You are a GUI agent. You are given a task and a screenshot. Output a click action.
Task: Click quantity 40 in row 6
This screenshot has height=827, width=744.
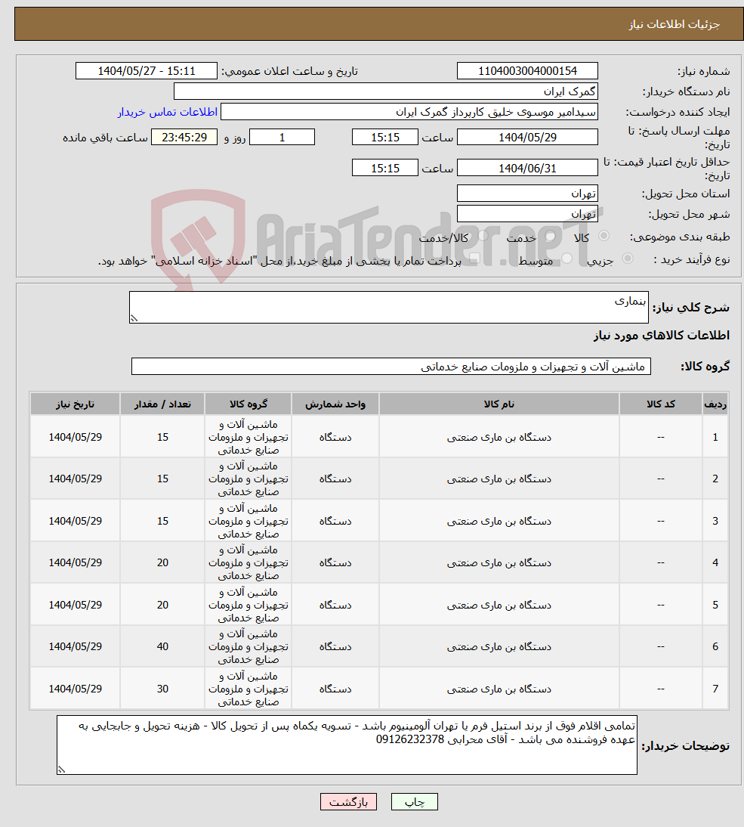(x=162, y=646)
